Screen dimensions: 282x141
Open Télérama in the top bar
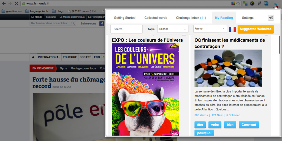pos(51,17)
